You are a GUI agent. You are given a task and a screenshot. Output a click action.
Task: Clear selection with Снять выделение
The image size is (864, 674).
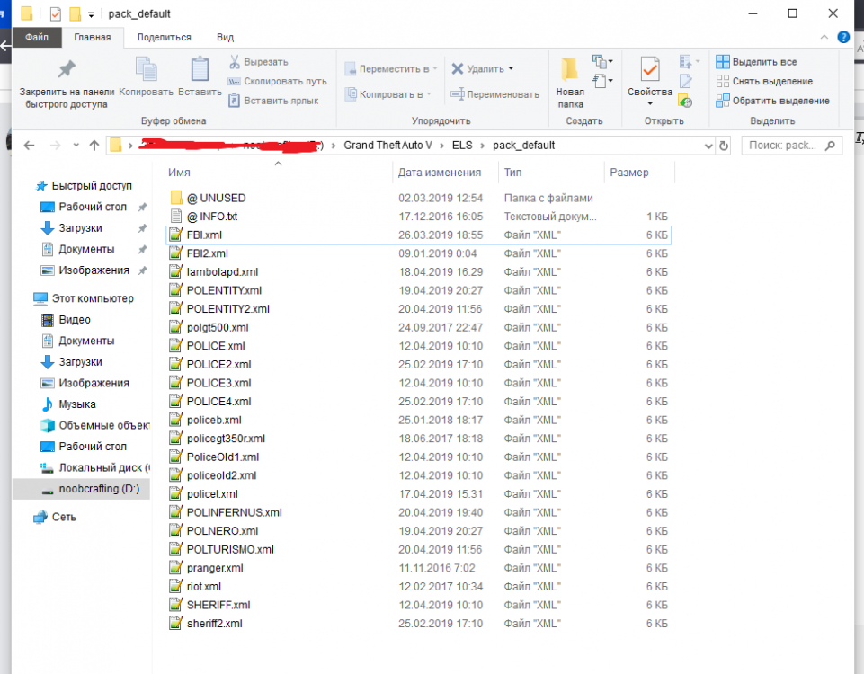click(x=764, y=81)
